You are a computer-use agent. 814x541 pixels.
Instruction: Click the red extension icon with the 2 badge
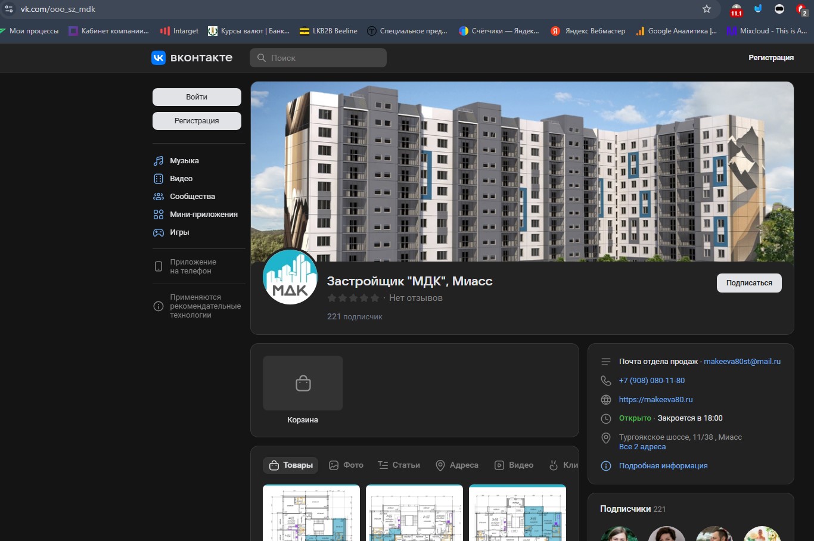(x=801, y=10)
